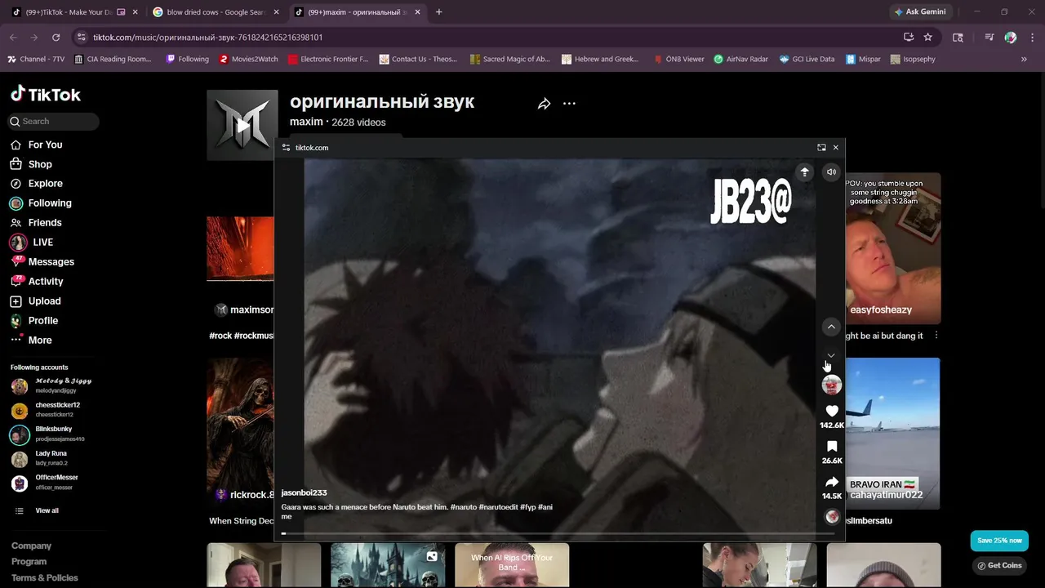Open the Explore section
This screenshot has height=588, width=1045.
36,184
